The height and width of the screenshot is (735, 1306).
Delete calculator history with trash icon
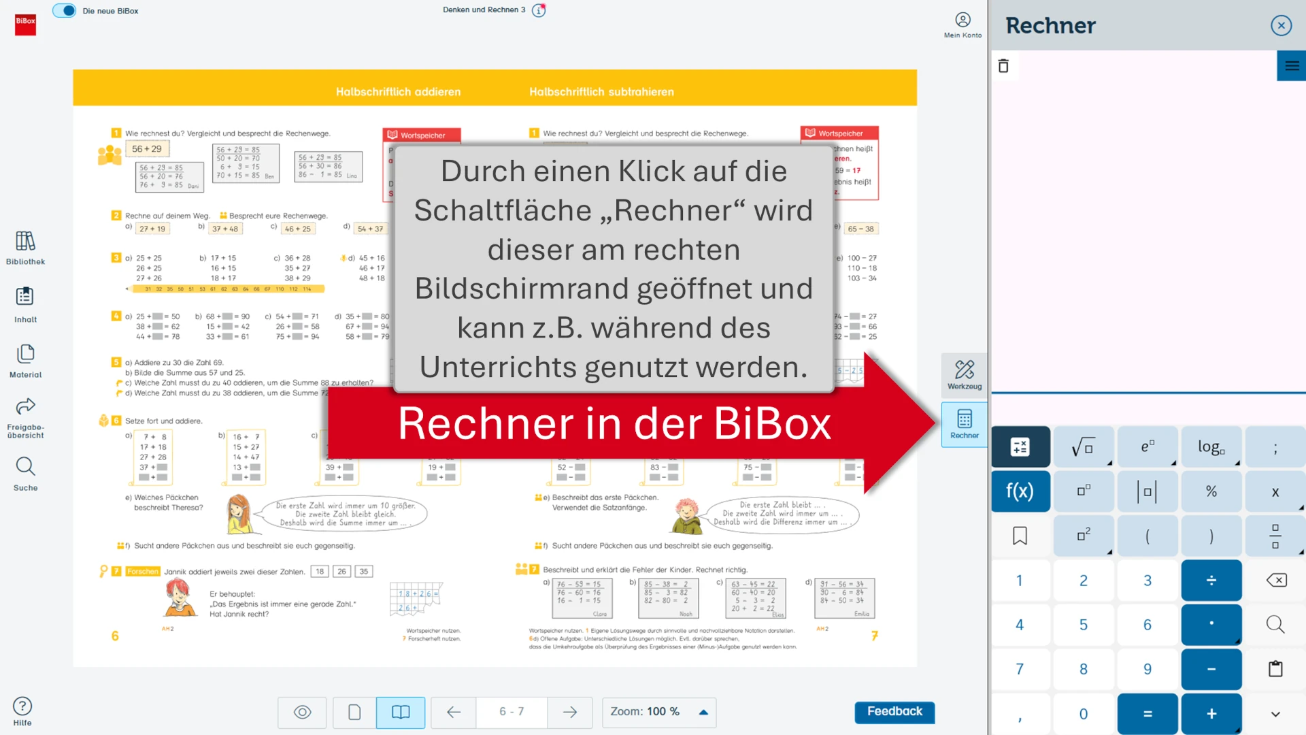(1003, 66)
